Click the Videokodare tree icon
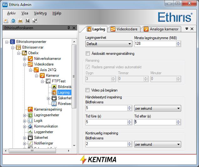Viewport: 199px width, 167px height. coord(30,64)
